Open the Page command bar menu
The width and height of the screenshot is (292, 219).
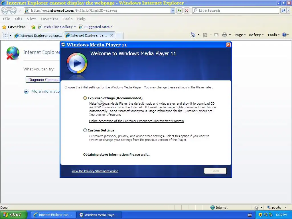[240, 35]
